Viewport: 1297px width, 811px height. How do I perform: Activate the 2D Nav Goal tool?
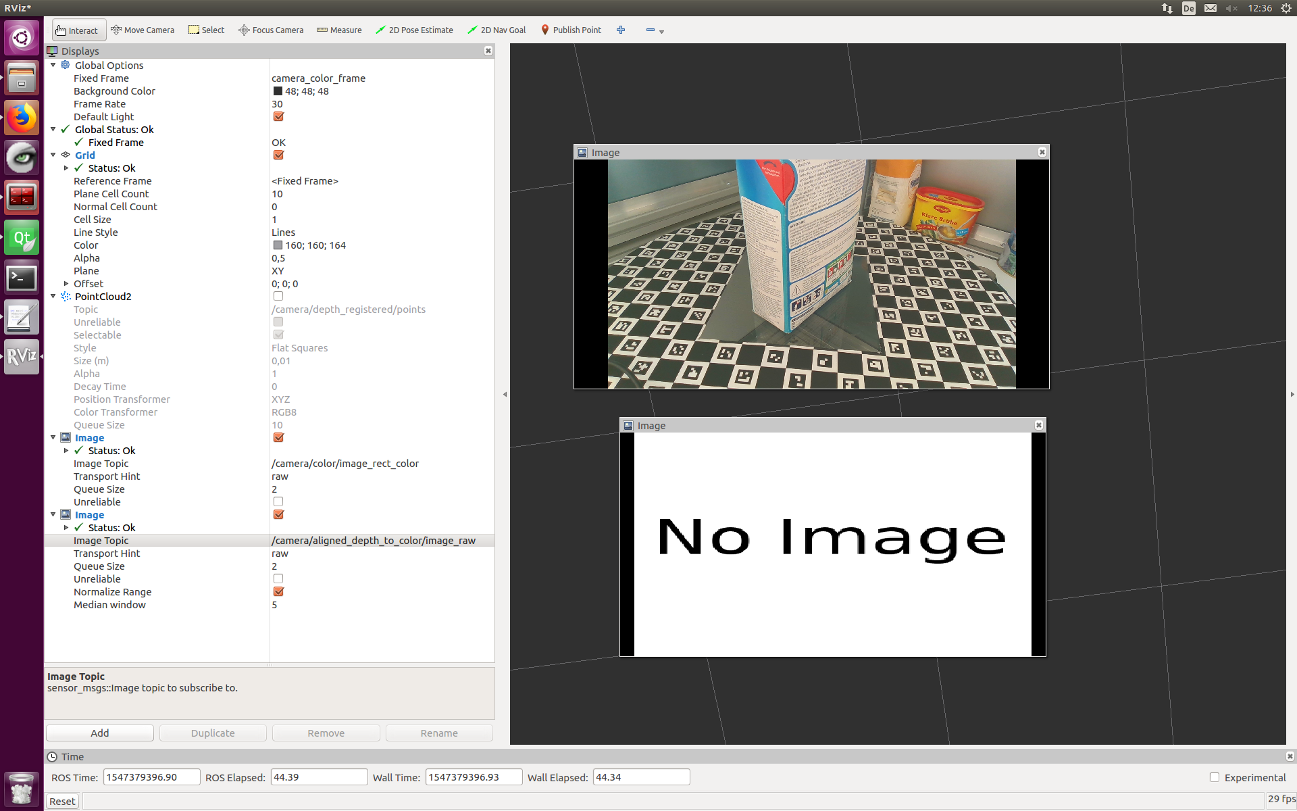point(497,30)
